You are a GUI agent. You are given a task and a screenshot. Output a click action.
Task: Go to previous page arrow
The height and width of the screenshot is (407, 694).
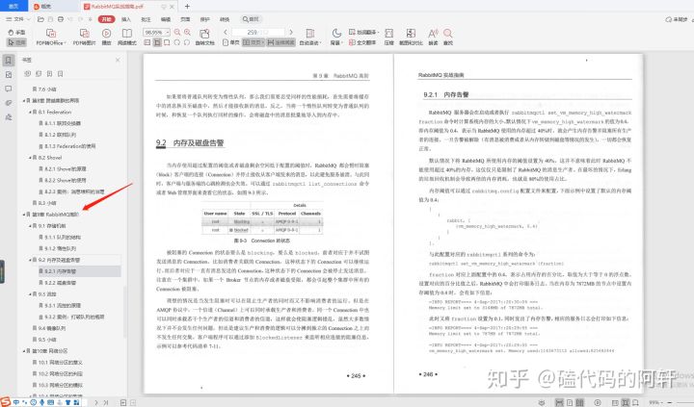click(226, 33)
